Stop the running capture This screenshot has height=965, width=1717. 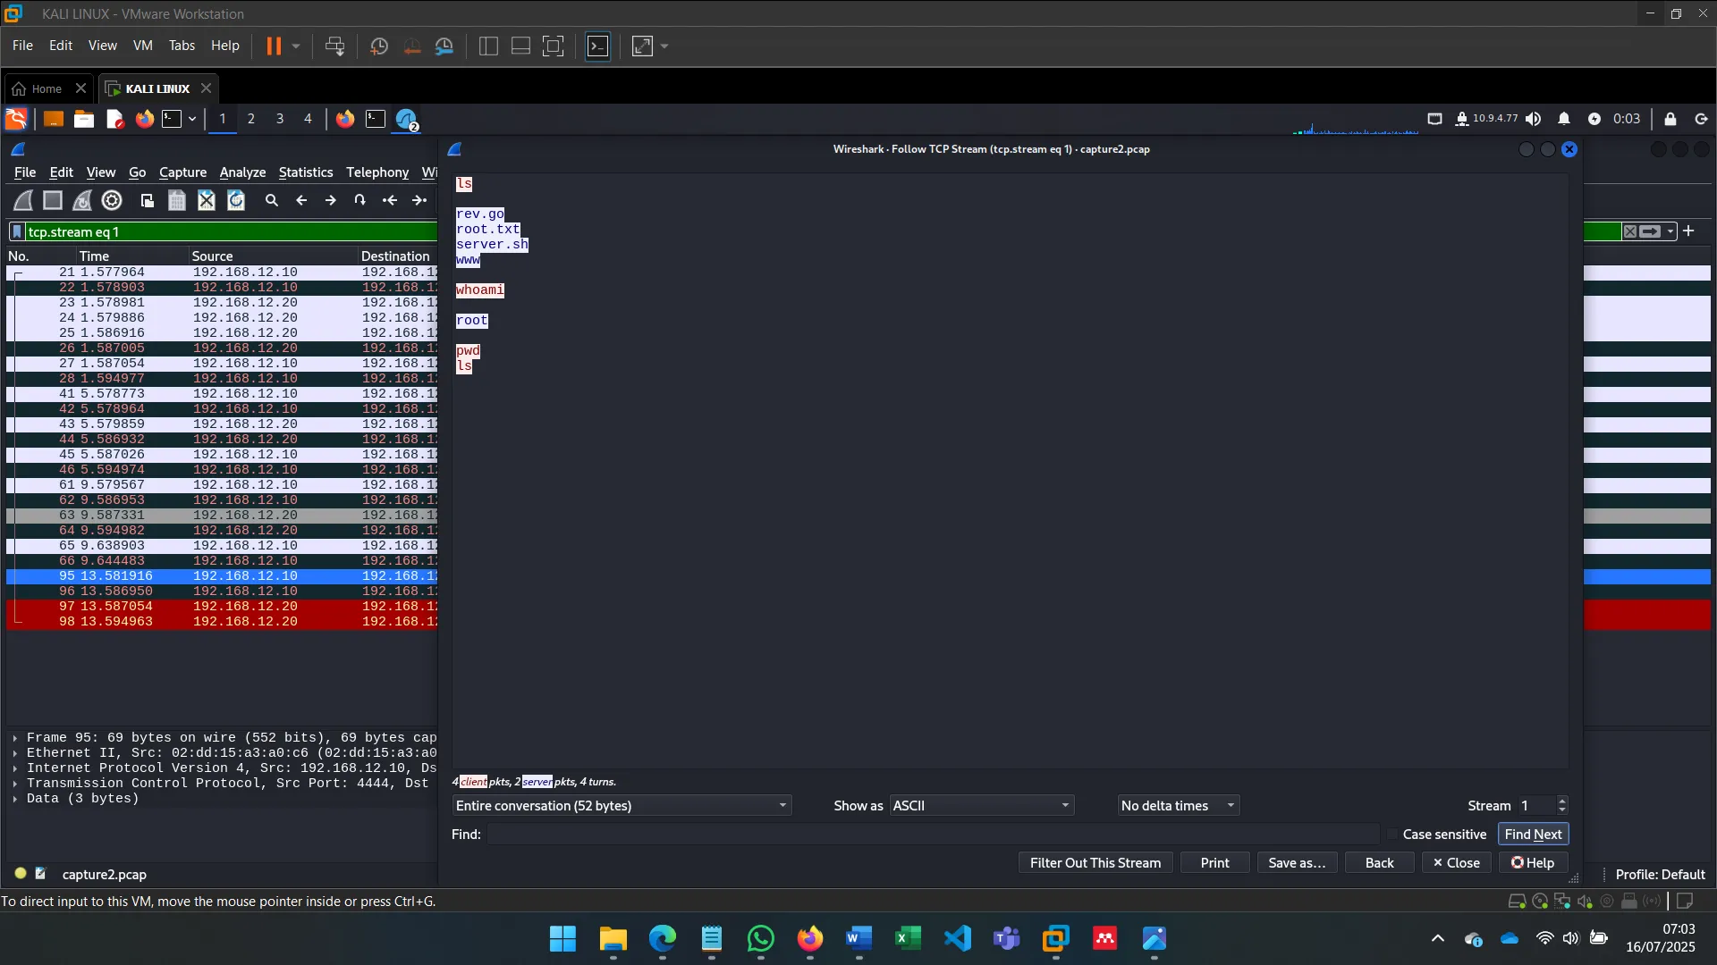[52, 200]
